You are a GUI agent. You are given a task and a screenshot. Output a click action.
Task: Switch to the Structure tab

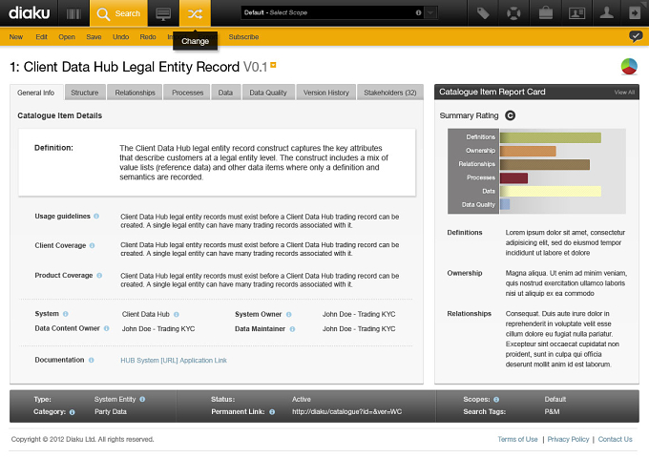coord(85,93)
